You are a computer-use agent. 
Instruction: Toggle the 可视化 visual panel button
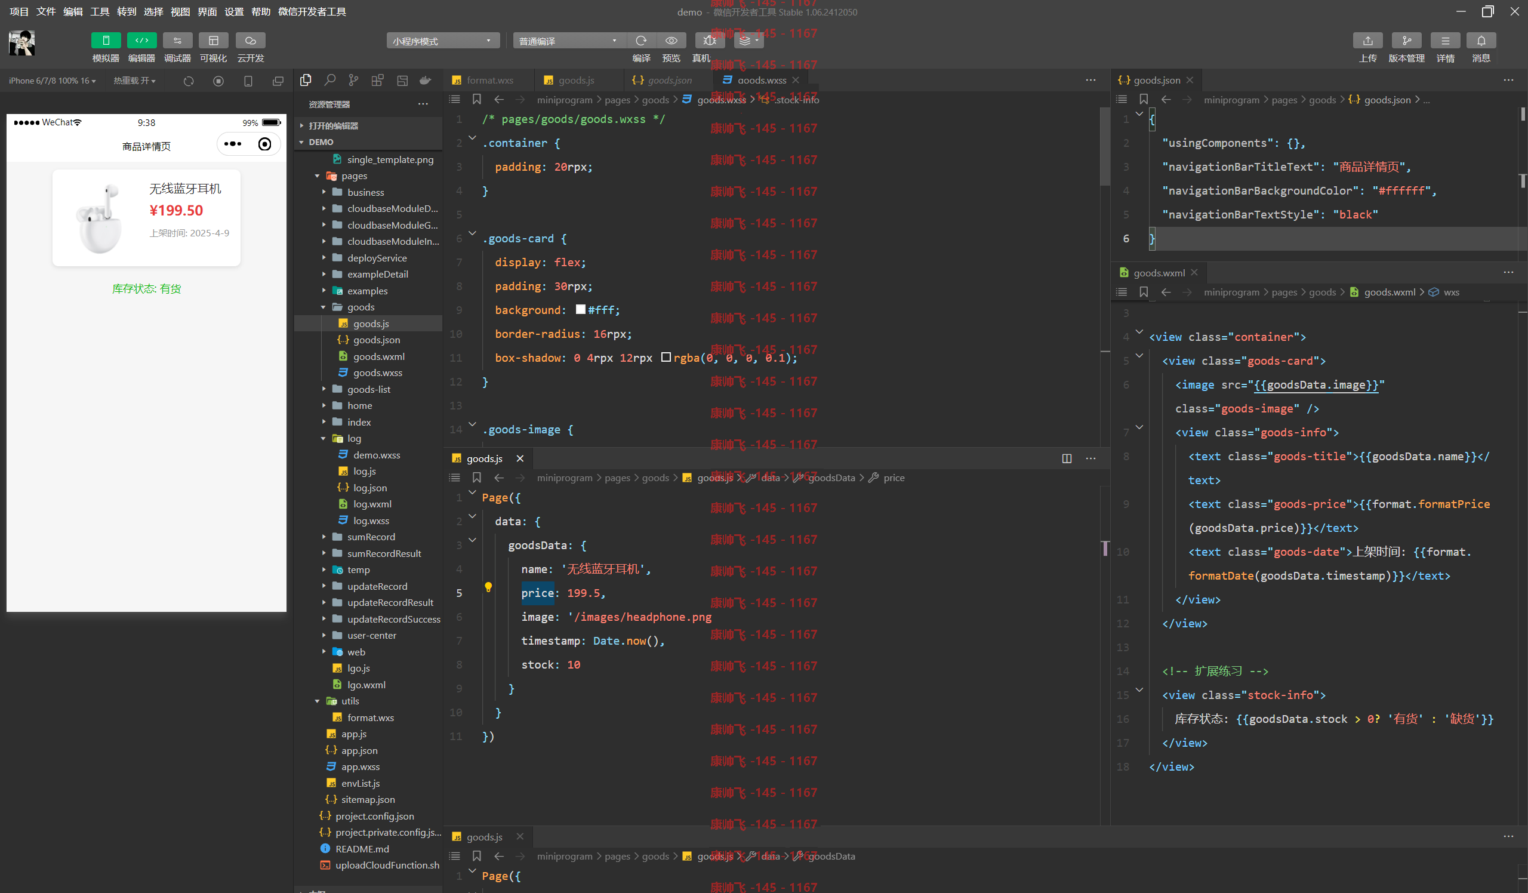tap(214, 41)
